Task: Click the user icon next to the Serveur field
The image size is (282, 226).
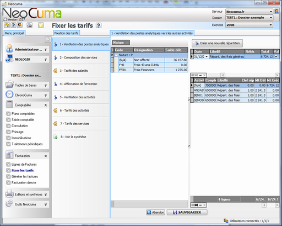Action: pos(276,12)
